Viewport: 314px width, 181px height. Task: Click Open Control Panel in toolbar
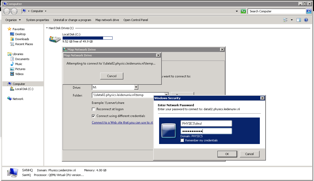(x=136, y=20)
